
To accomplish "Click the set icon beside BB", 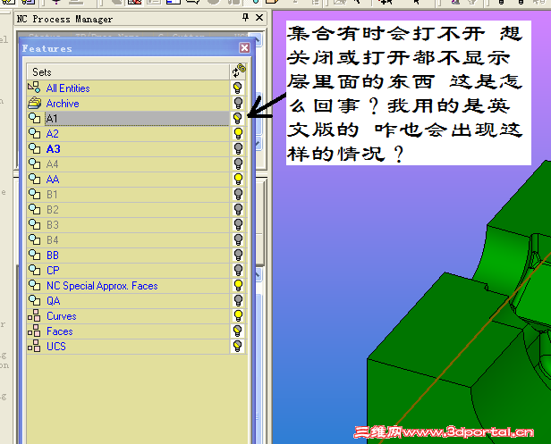I will point(34,255).
